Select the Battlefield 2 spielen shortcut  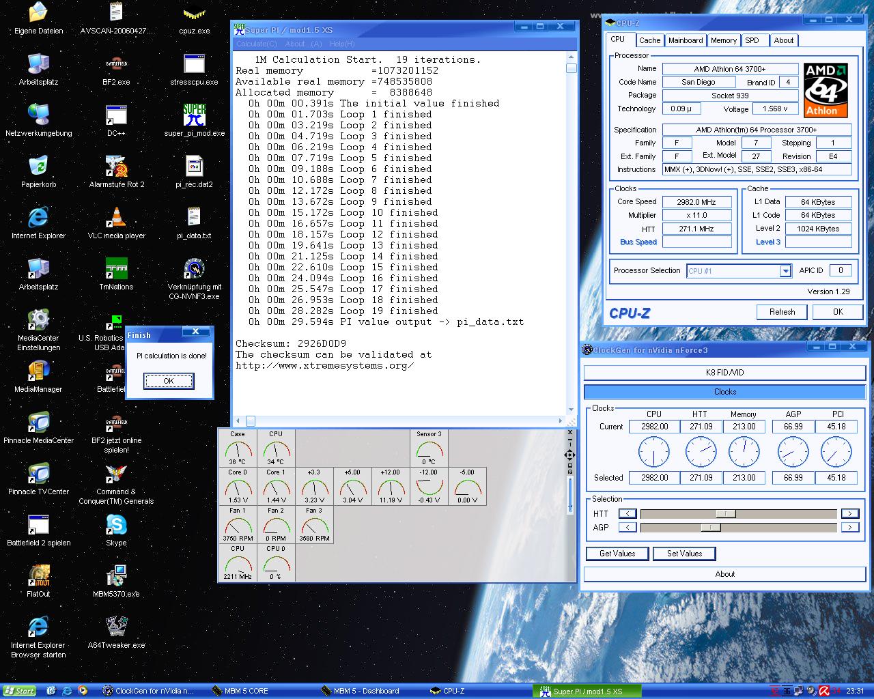(38, 531)
